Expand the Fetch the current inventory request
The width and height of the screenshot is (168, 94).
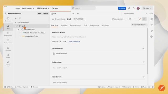click(20, 33)
